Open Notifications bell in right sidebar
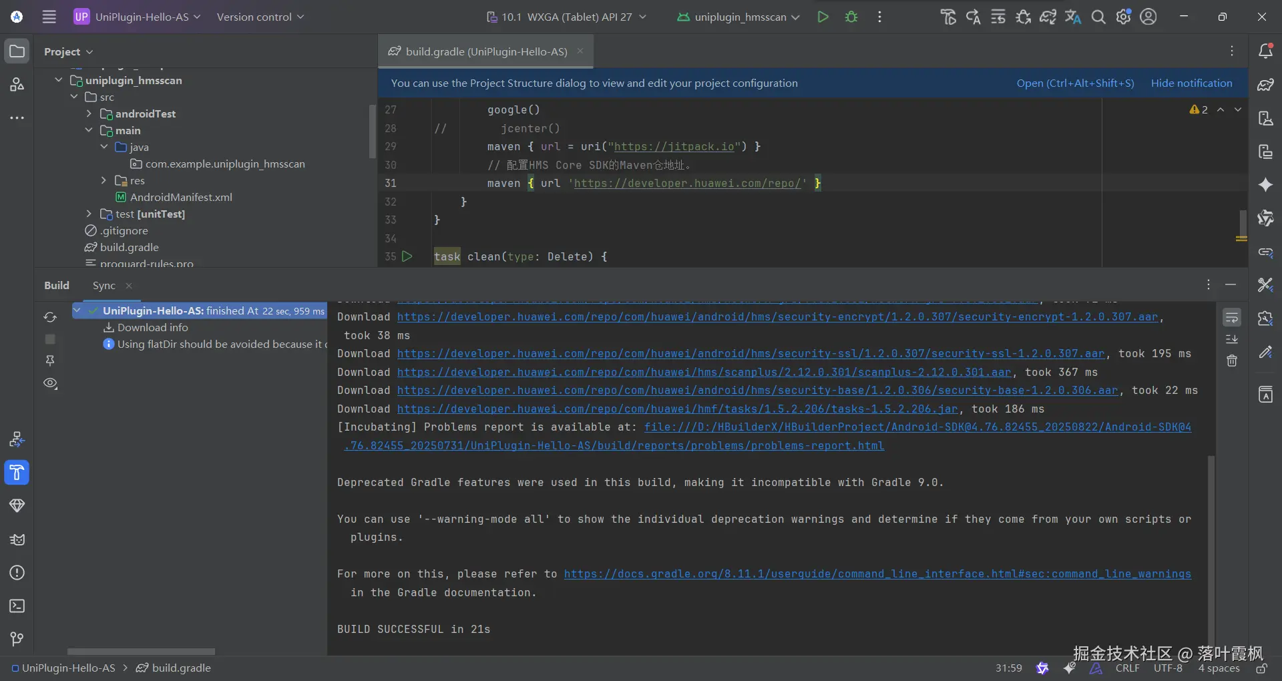The image size is (1282, 681). click(x=1265, y=51)
